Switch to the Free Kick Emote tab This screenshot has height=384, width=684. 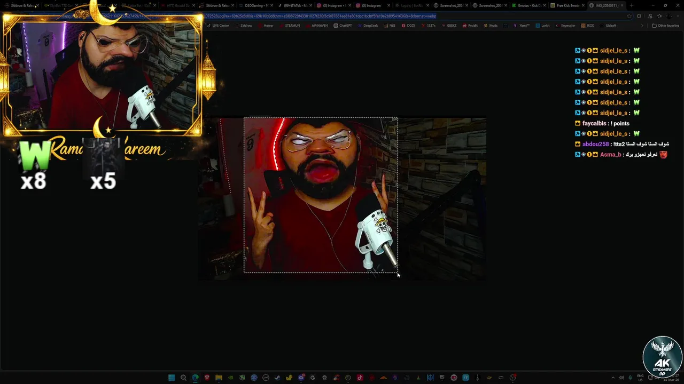[568, 5]
